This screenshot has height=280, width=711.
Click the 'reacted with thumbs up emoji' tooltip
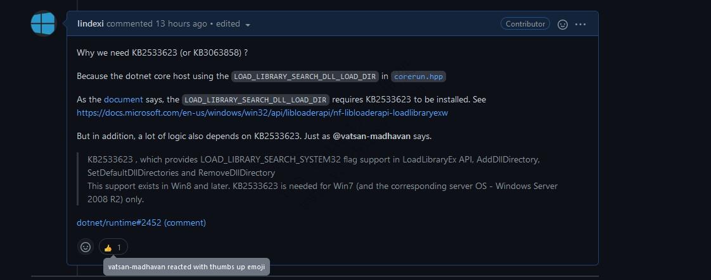[x=187, y=267]
